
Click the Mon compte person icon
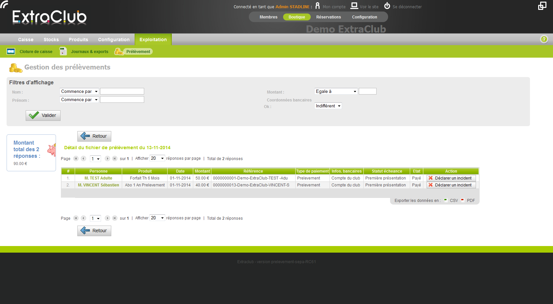click(x=317, y=6)
